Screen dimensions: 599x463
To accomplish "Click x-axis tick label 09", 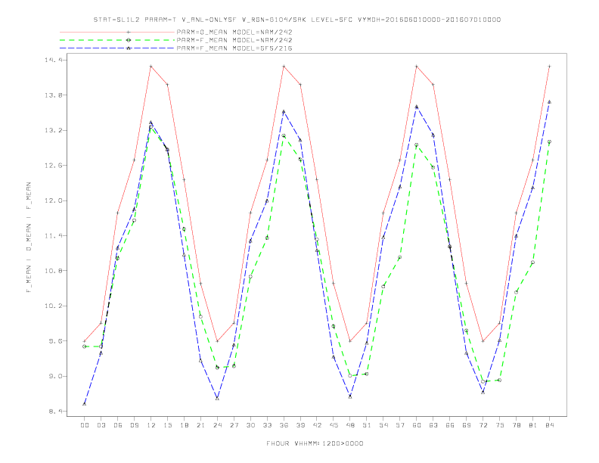I will tap(134, 425).
